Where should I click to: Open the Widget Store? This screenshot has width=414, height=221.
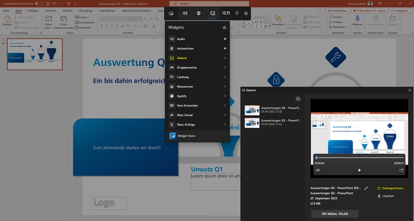(x=197, y=136)
